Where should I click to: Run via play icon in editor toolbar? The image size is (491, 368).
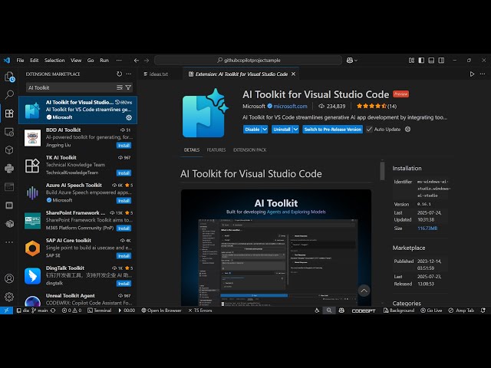(472, 74)
